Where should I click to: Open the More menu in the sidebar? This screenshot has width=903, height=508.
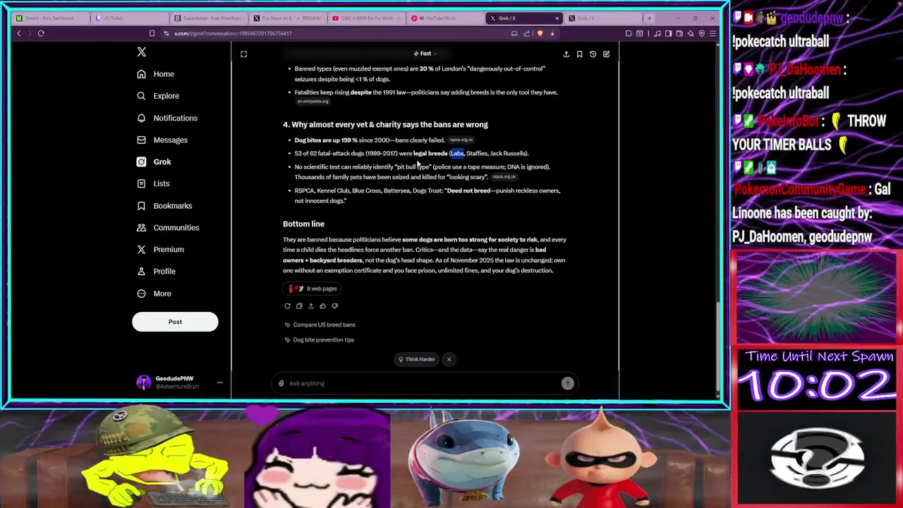(154, 294)
